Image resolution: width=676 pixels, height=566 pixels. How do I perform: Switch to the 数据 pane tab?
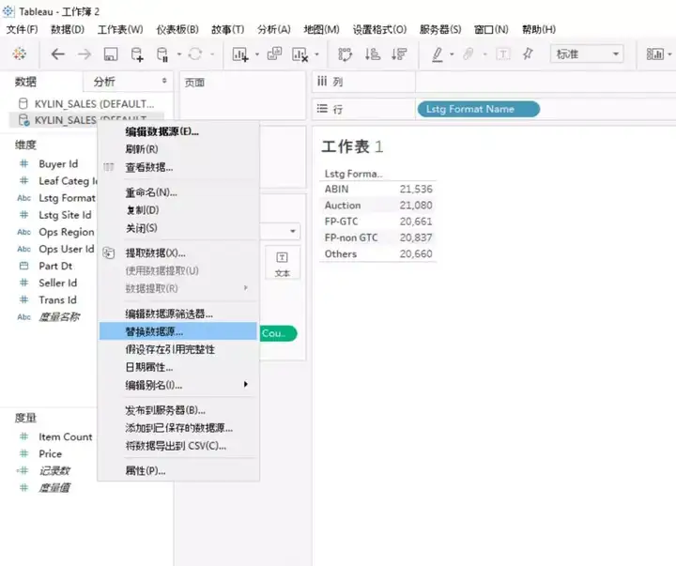[26, 82]
